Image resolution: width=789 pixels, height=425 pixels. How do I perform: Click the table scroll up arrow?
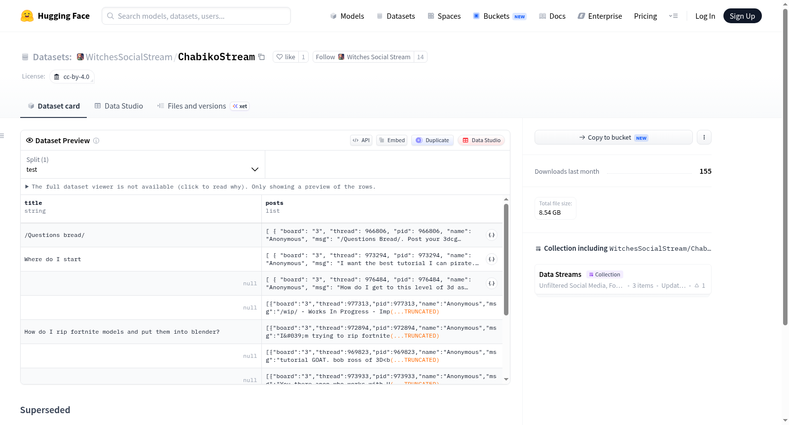click(506, 199)
